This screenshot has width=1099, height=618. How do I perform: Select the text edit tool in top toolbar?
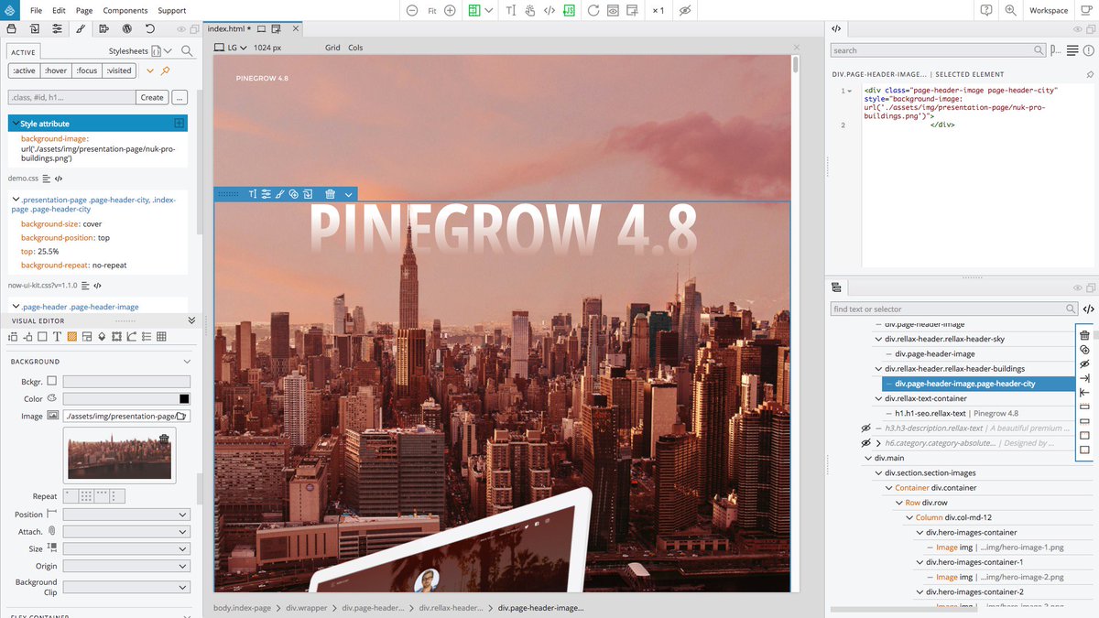pyautogui.click(x=510, y=10)
